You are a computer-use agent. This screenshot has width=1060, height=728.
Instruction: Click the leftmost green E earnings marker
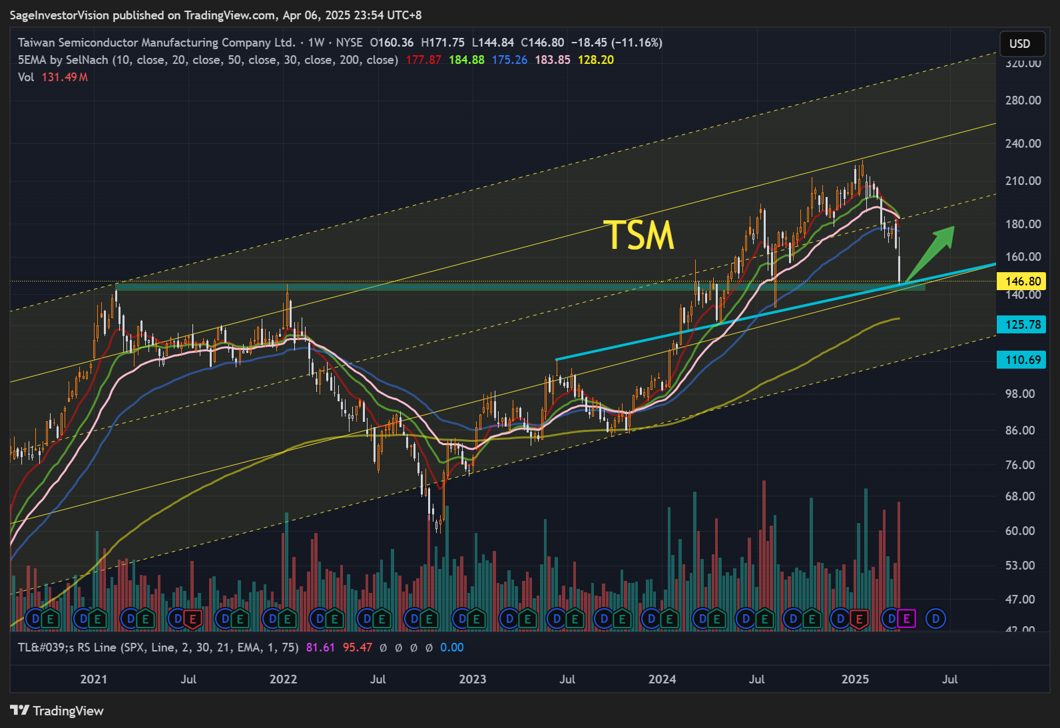pyautogui.click(x=51, y=620)
